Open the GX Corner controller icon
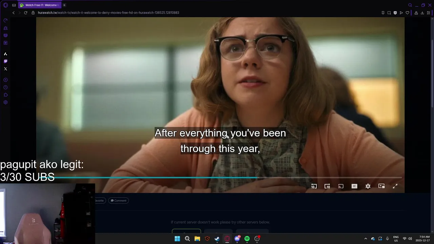 (14, 5)
